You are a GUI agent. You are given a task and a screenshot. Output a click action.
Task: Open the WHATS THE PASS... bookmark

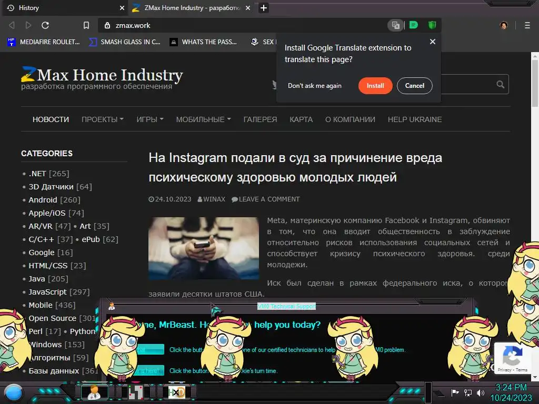click(204, 42)
